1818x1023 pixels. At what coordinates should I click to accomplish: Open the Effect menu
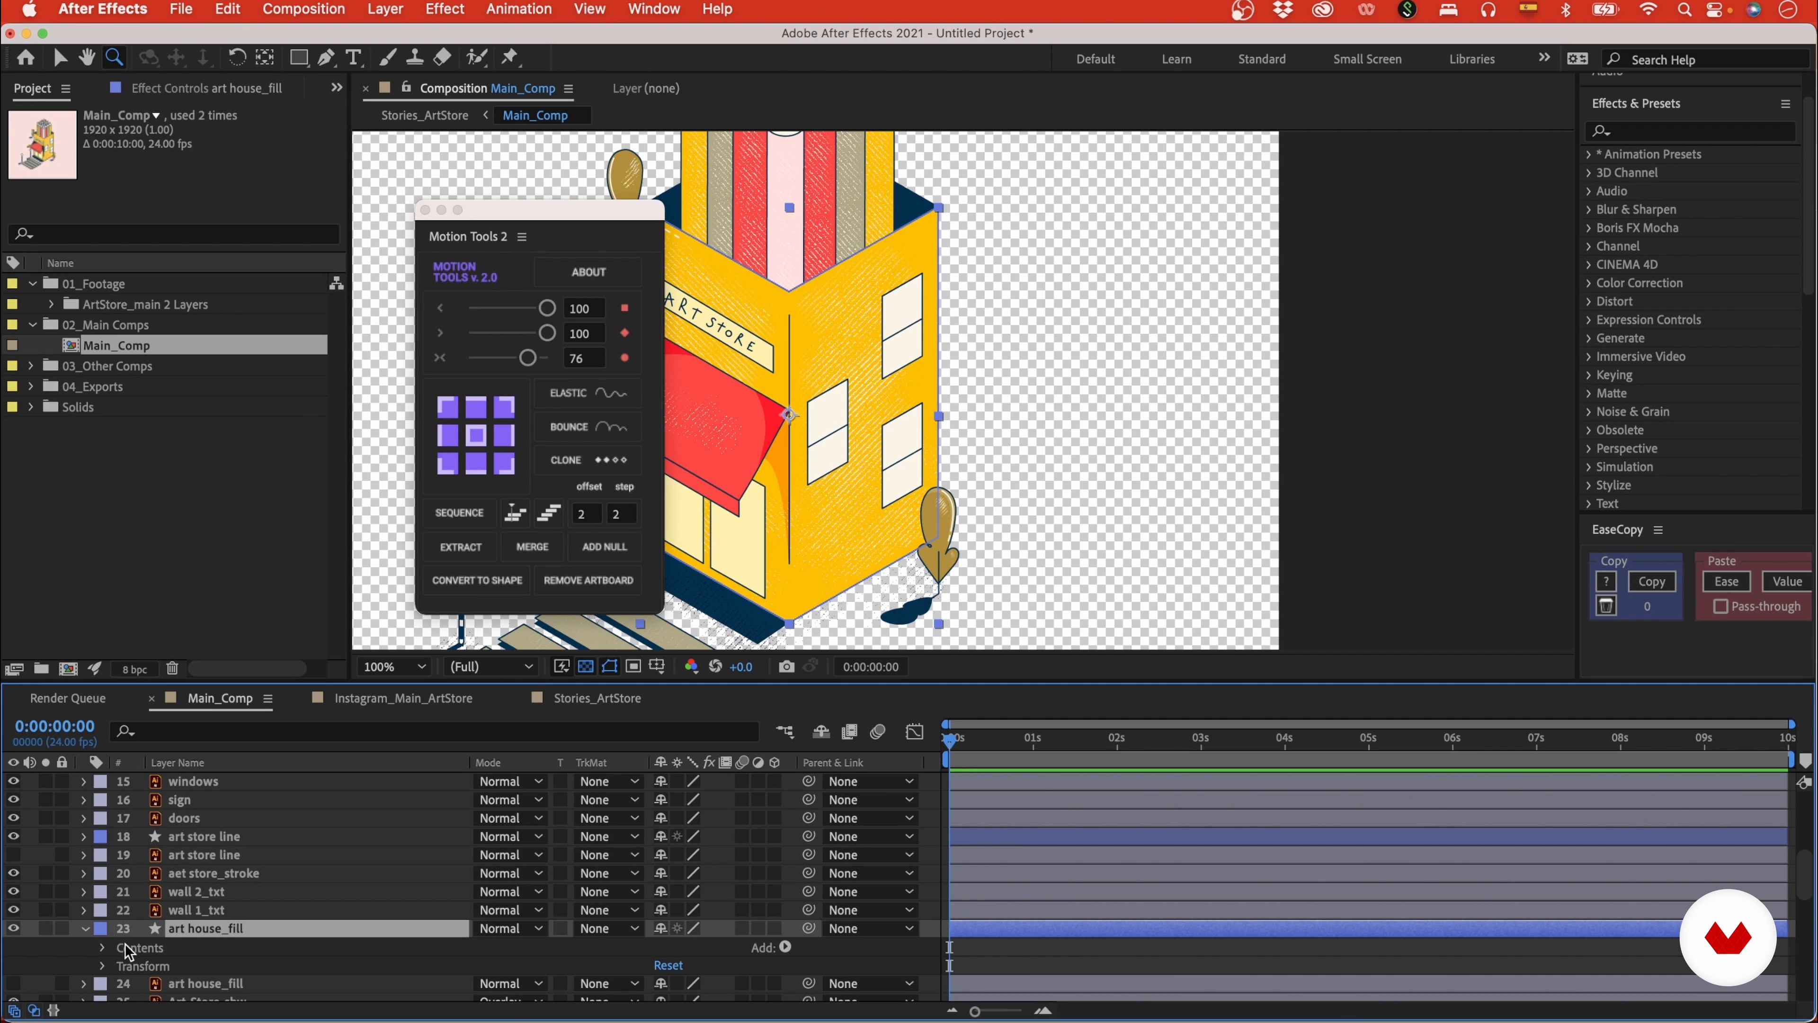coord(445,9)
